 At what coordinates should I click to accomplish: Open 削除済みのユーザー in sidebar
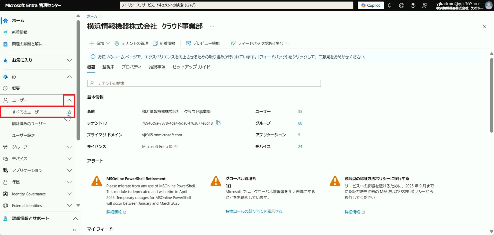29,124
